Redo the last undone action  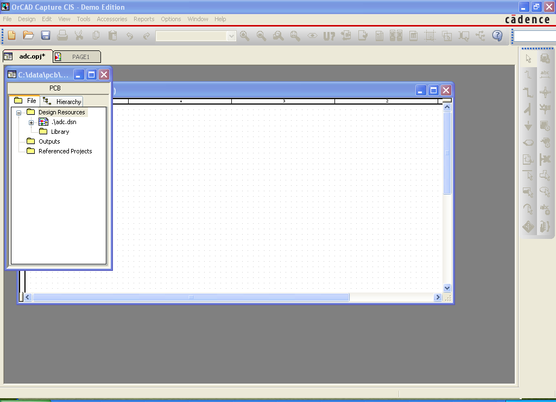[x=147, y=35]
